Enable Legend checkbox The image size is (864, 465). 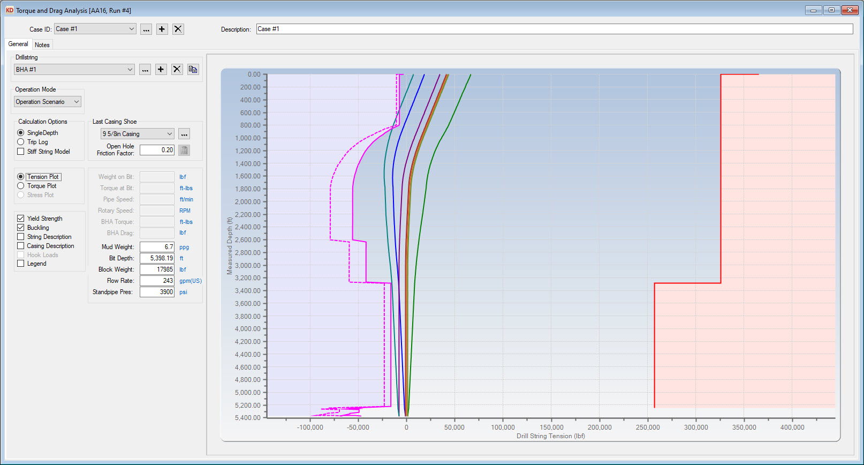pos(21,264)
